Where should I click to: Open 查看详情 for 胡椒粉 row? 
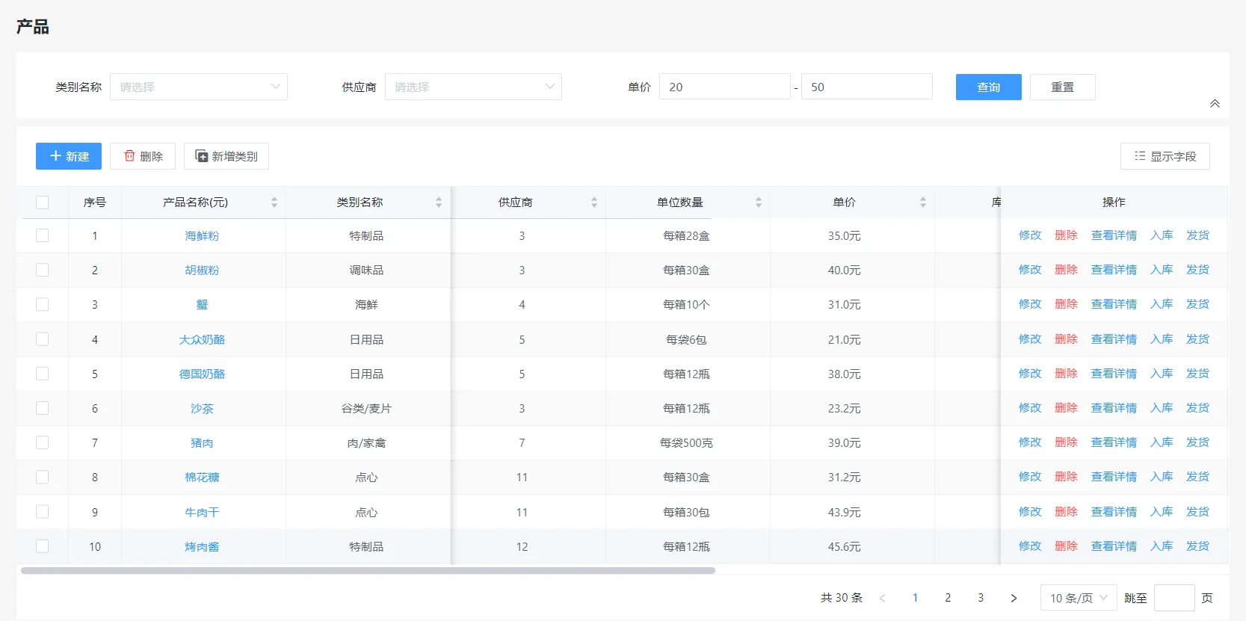pos(1114,270)
